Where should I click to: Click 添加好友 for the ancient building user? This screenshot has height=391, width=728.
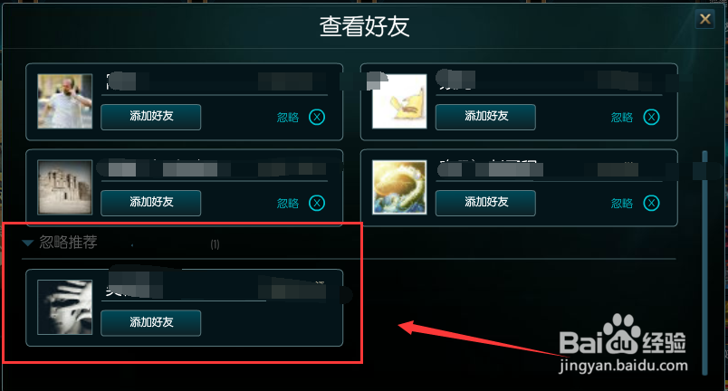tap(151, 203)
